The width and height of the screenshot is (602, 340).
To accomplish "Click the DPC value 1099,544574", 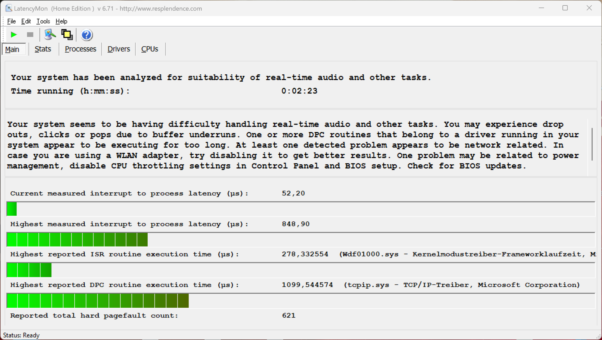I will (307, 285).
